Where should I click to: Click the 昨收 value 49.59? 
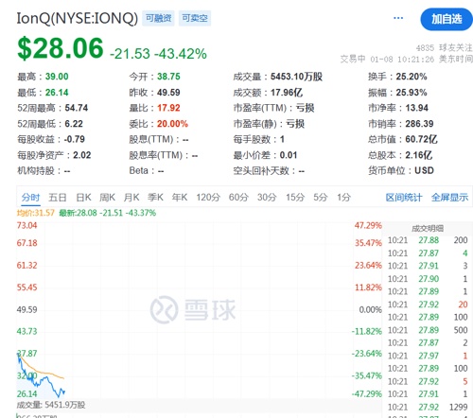coord(168,93)
